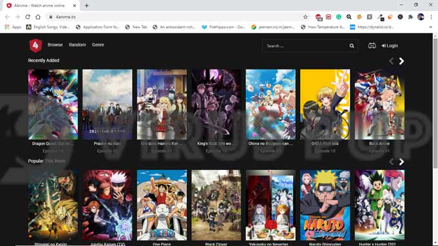Image resolution: width=438 pixels, height=246 pixels.
Task: Click the 4Anime logo icon
Action: click(36, 45)
